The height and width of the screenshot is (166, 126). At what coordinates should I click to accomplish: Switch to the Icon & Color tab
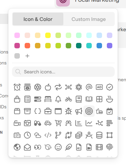(38, 19)
